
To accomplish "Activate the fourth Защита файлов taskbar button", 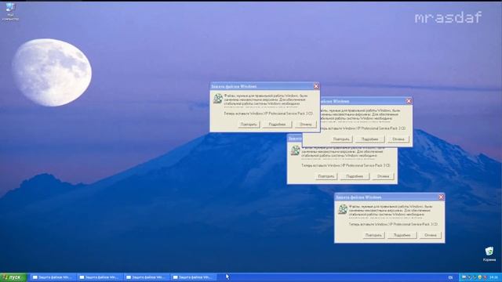I will click(x=193, y=277).
